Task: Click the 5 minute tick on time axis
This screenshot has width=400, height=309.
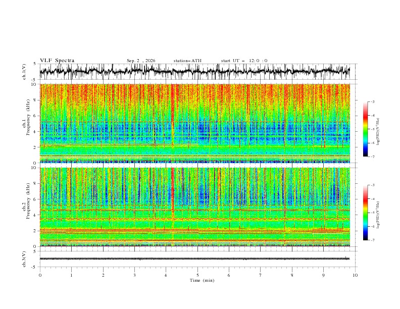Action: pyautogui.click(x=197, y=275)
